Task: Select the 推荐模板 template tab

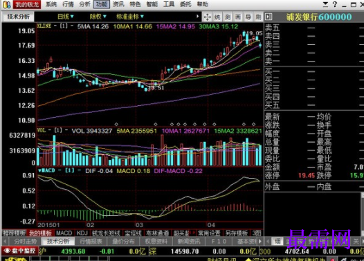Action: tap(14, 233)
